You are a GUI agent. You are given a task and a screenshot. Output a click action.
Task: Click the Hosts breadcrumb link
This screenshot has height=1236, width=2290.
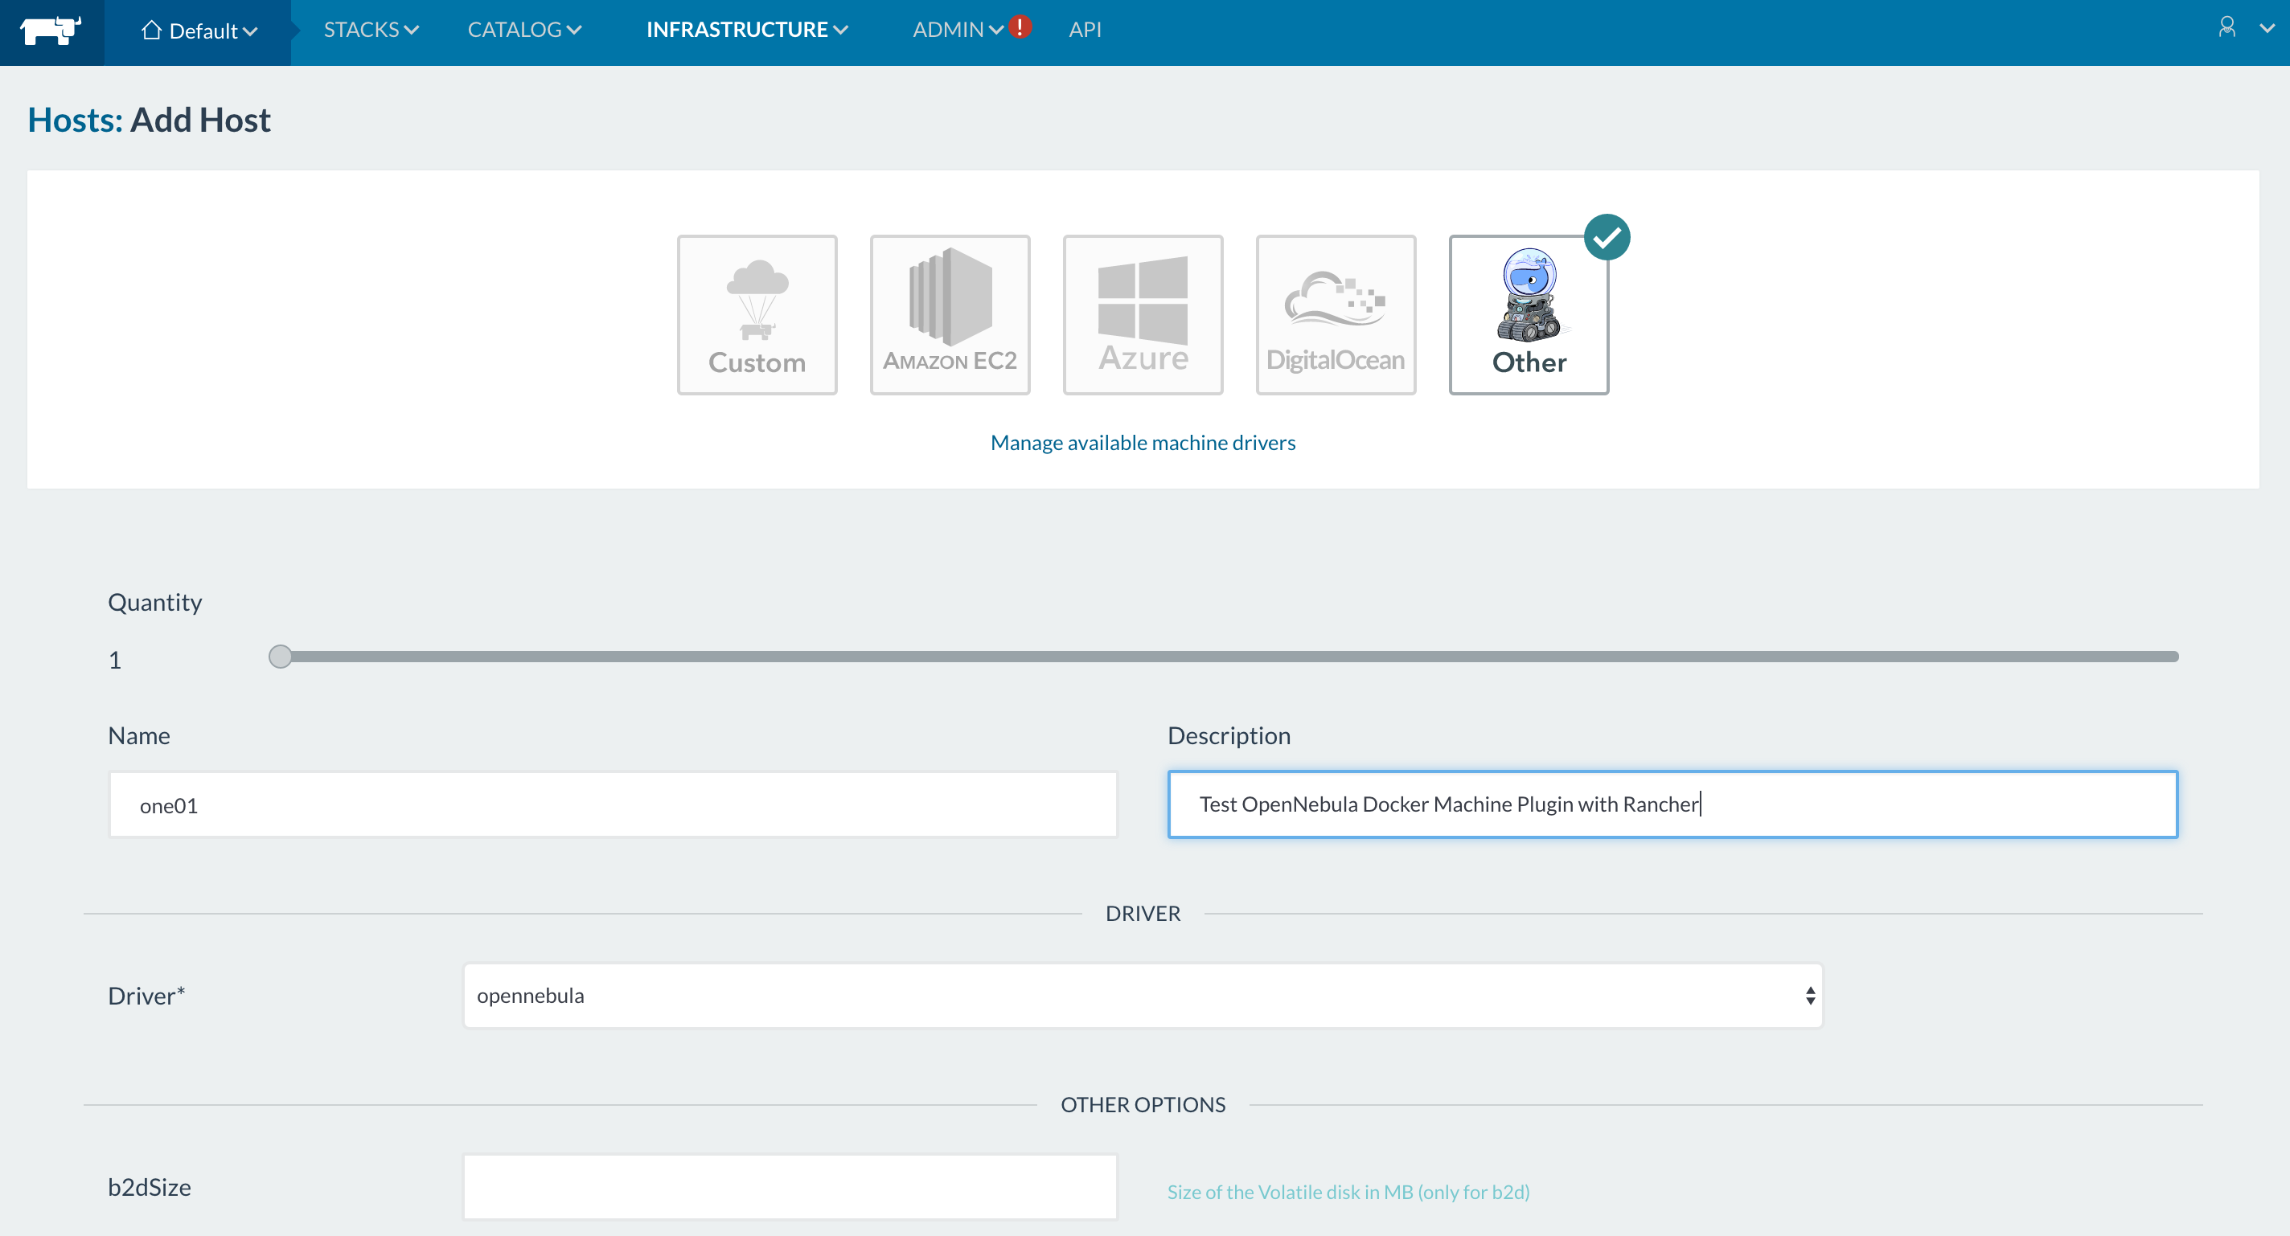75,120
